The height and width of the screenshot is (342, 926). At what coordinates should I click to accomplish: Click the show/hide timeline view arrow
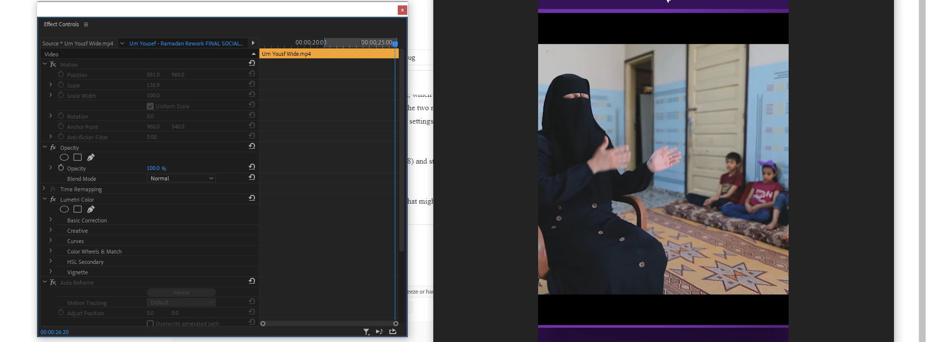[x=253, y=43]
